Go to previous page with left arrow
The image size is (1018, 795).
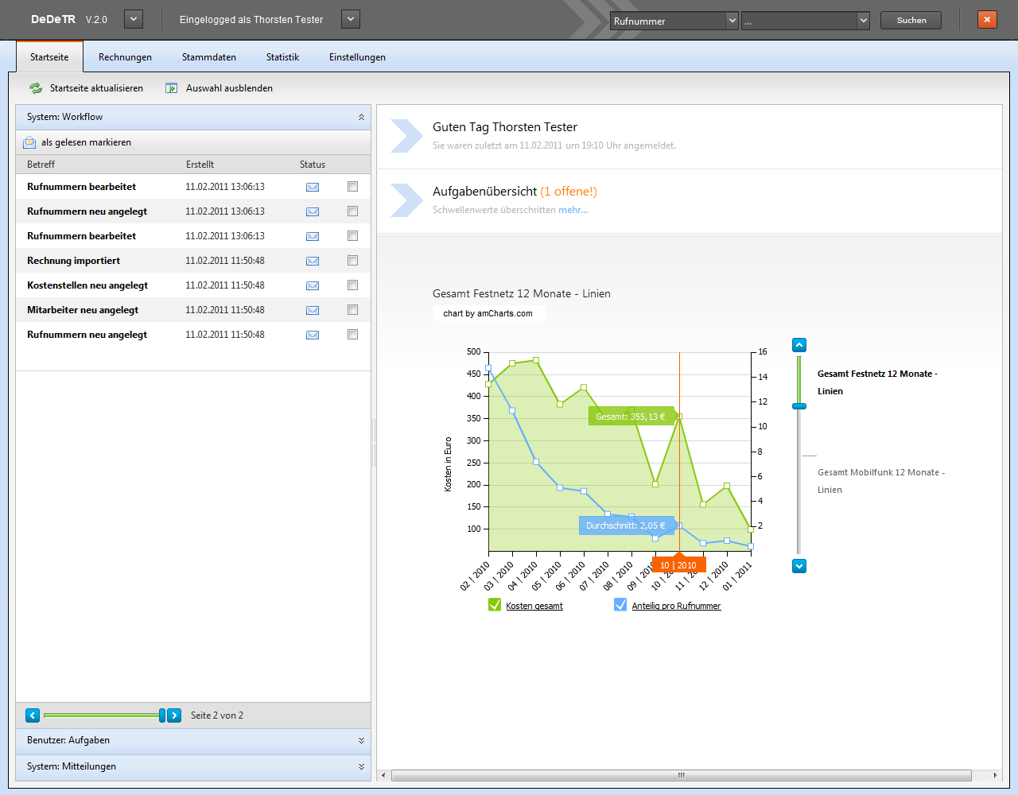coord(33,715)
